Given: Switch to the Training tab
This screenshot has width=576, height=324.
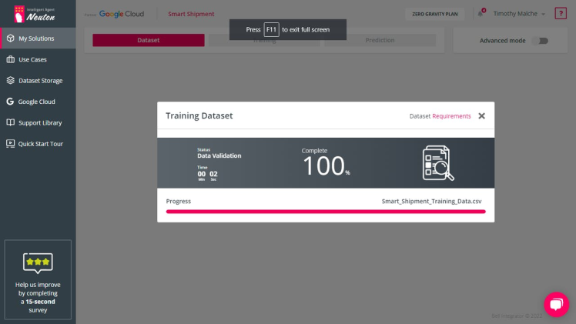Looking at the screenshot, I should [x=264, y=40].
